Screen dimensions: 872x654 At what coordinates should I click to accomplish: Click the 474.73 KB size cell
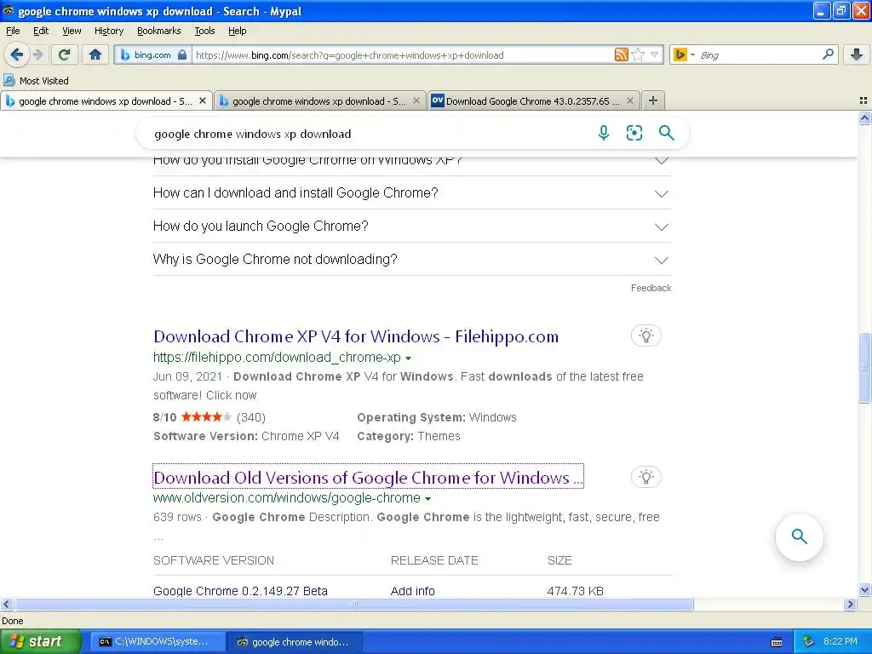tap(575, 591)
